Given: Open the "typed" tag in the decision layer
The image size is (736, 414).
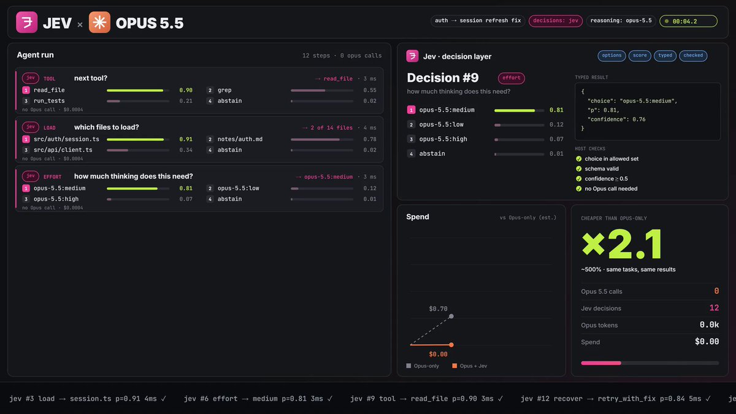Looking at the screenshot, I should click(665, 56).
